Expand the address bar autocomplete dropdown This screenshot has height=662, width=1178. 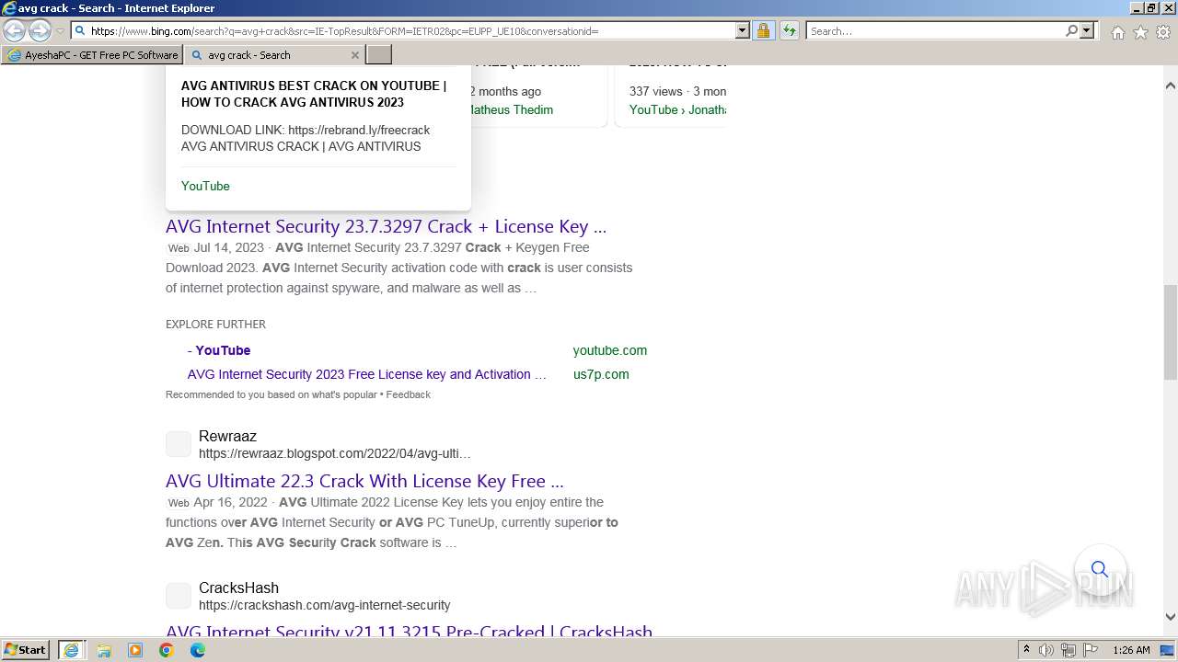coord(743,30)
